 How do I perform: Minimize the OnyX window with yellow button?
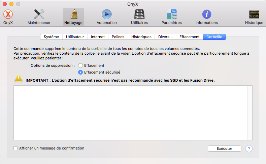pyautogui.click(x=11, y=4)
